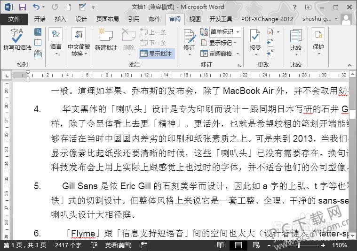Viewport: 357px width, 251px height.
Task: Click the 中文简繁转换 conversion icon
Action: [79, 34]
